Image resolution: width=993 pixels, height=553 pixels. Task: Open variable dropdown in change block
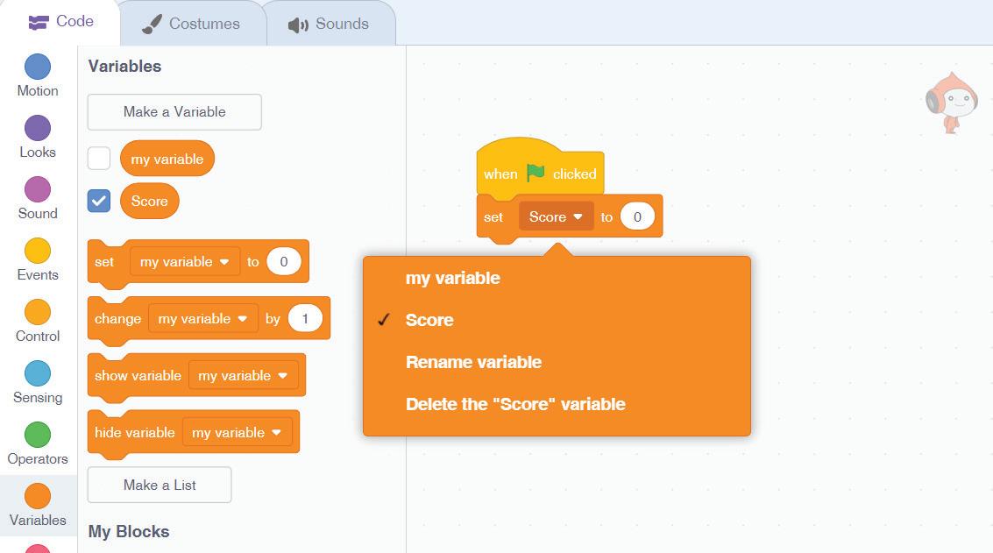202,319
